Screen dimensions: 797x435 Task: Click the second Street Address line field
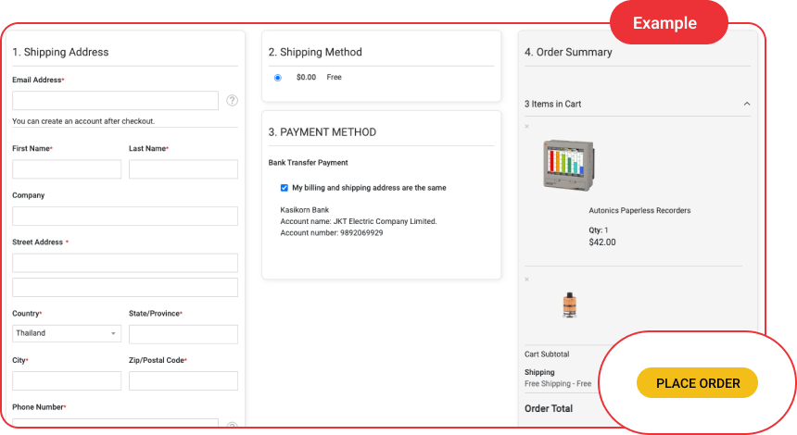click(125, 287)
